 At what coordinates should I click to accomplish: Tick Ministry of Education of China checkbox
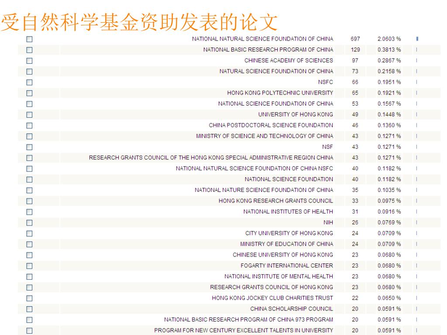[x=29, y=245]
